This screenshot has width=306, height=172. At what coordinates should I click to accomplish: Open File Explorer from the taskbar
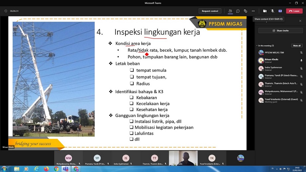click(x=17, y=169)
